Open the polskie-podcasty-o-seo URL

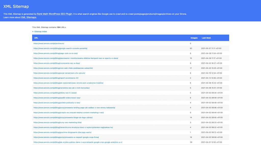click(57, 103)
